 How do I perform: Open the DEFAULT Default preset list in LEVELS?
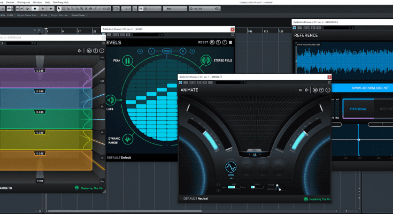coord(119,158)
